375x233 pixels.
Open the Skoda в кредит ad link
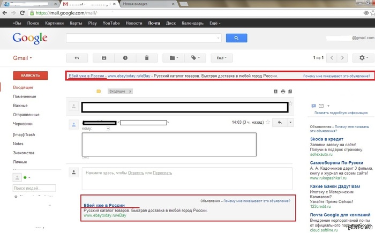pos(327,139)
